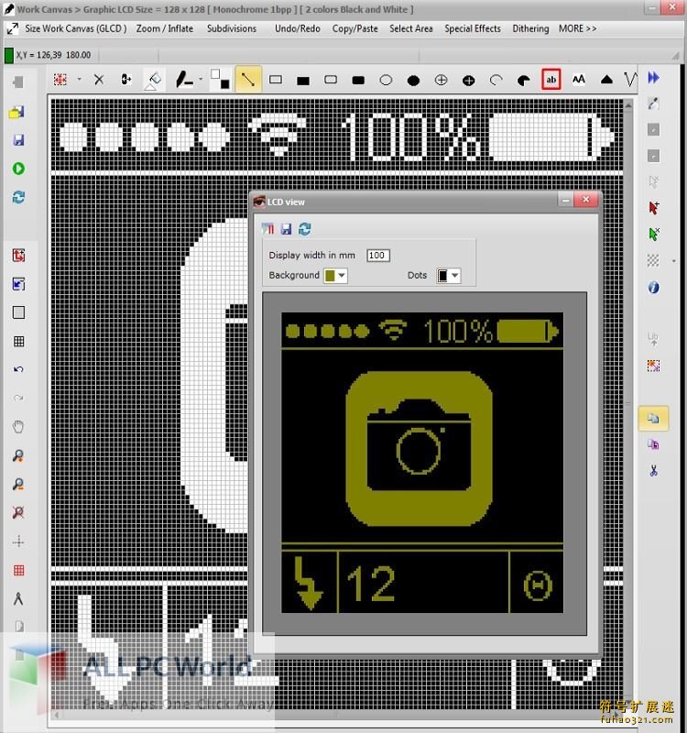Click the green cursor arrow icon

(x=653, y=234)
